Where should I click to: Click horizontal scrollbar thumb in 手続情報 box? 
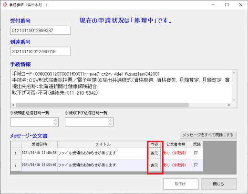tap(102, 105)
